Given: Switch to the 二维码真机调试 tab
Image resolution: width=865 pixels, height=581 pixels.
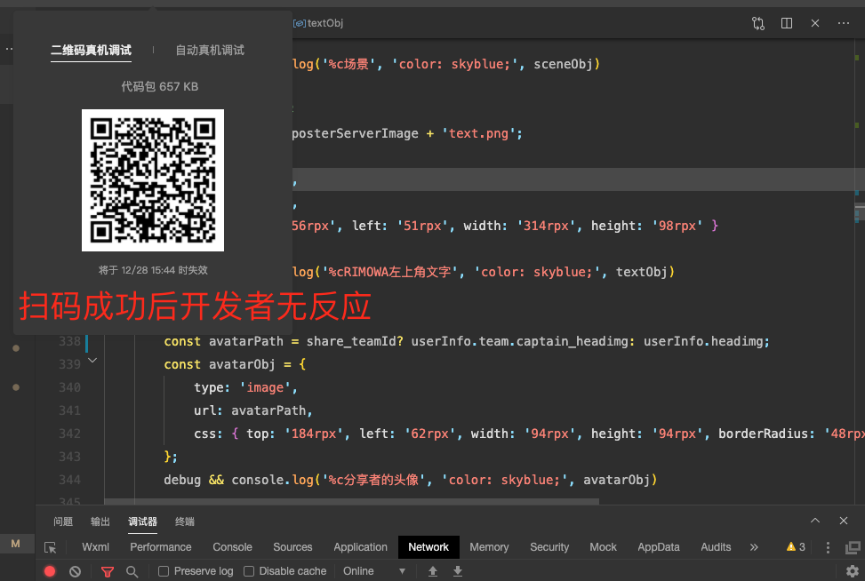Looking at the screenshot, I should [x=91, y=50].
